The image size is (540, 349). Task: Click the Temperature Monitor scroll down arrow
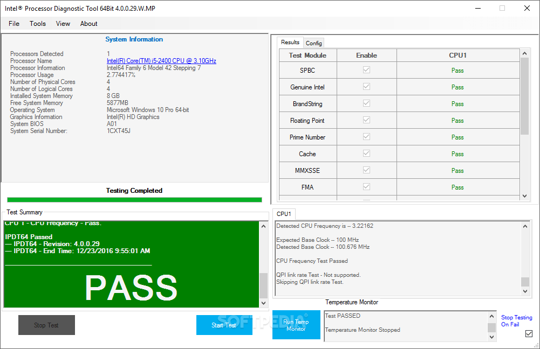[x=492, y=337]
